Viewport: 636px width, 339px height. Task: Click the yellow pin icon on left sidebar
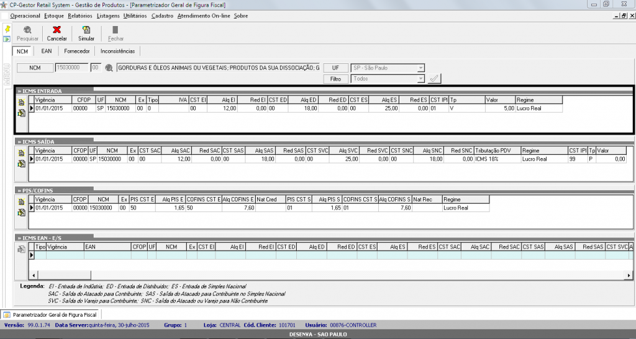[x=7, y=29]
